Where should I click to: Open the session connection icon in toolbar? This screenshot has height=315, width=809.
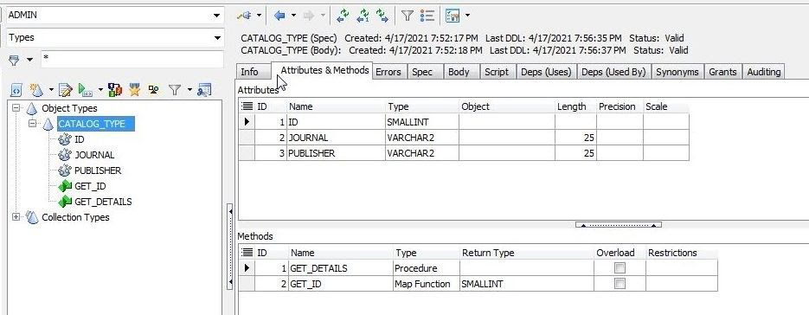pyautogui.click(x=245, y=16)
